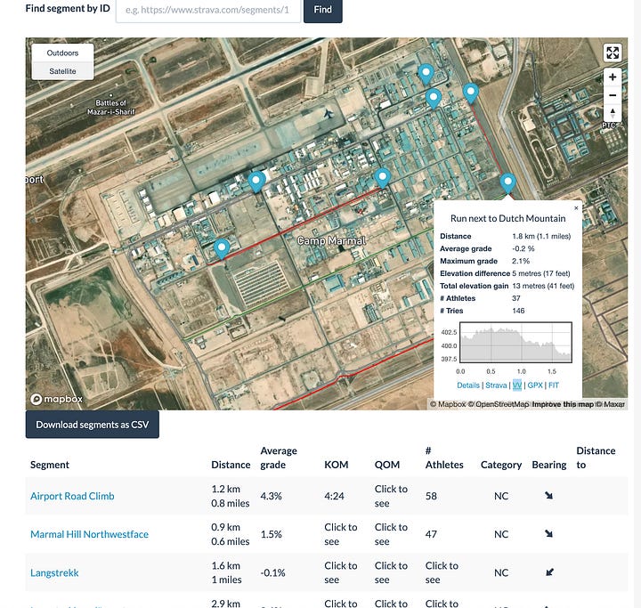Image resolution: width=641 pixels, height=608 pixels.
Task: Switch map style to Outdoors
Action: point(62,53)
